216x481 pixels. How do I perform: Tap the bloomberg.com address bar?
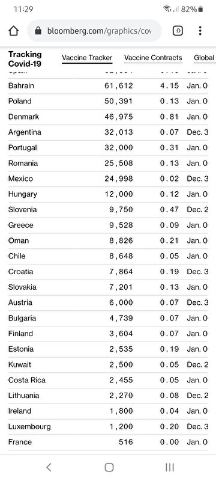click(94, 31)
